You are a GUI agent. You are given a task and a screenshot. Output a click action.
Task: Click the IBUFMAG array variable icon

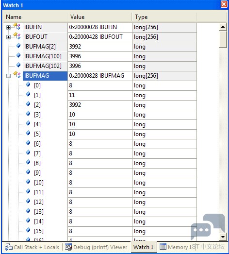point(17,75)
